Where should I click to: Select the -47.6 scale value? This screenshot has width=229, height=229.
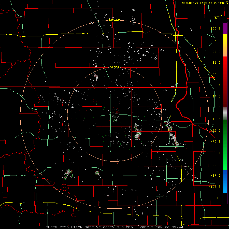[x=216, y=142]
